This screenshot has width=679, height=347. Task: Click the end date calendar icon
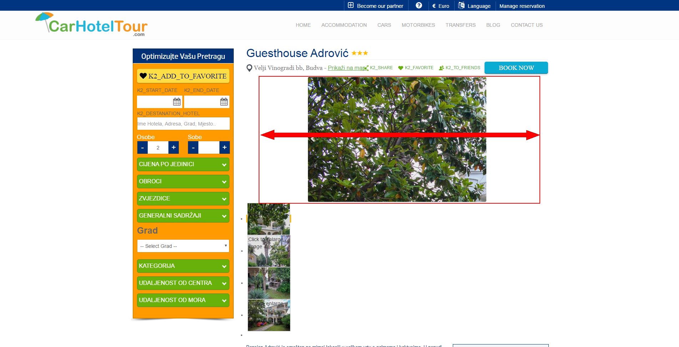(224, 102)
